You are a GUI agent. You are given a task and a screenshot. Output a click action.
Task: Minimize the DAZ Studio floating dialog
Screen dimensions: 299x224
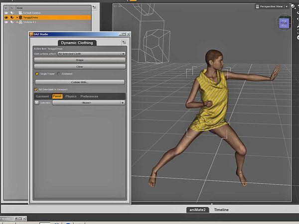(120, 34)
